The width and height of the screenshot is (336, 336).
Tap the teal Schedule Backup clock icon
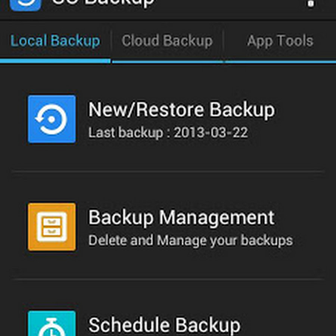coord(52,324)
